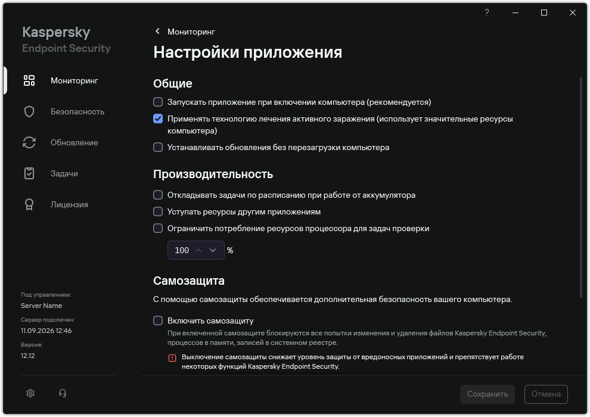This screenshot has height=417, width=590.
Task: Click the shield Security icon
Action: point(29,111)
